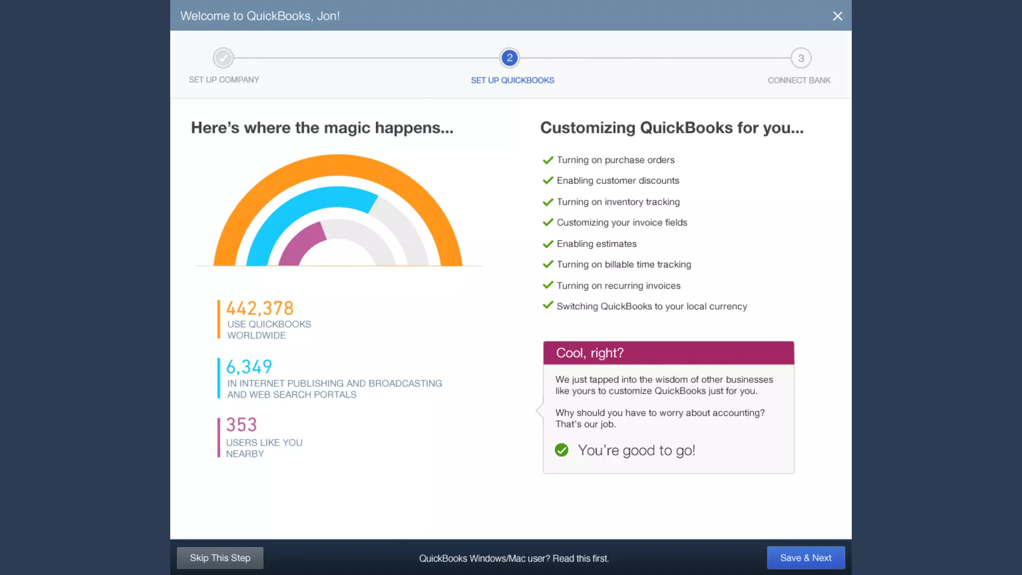
Task: Click checkmark next to Turning on purchase orders
Action: [x=548, y=160]
